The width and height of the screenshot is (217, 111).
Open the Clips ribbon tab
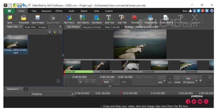coord(34,11)
